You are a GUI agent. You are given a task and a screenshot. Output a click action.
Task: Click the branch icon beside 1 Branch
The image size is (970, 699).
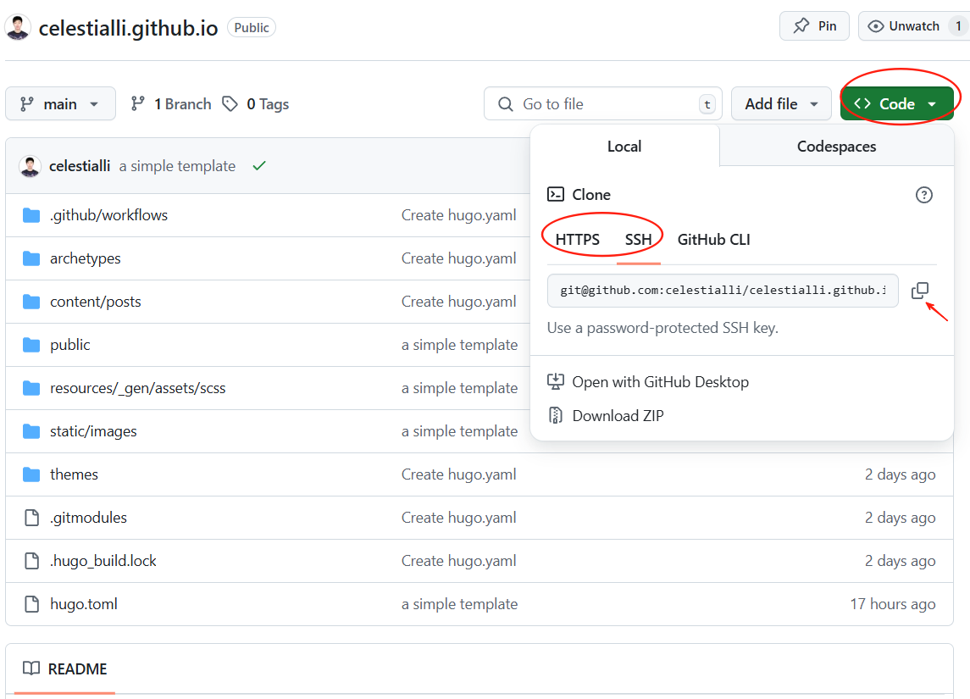tap(138, 103)
